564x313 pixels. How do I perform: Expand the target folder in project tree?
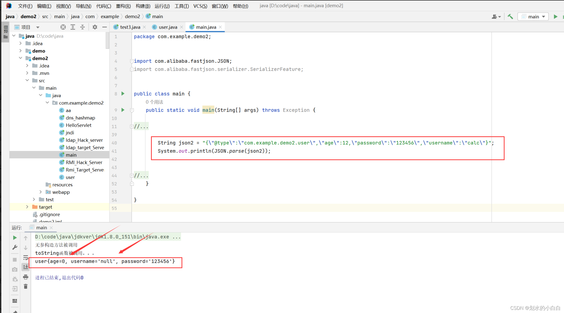coord(27,207)
